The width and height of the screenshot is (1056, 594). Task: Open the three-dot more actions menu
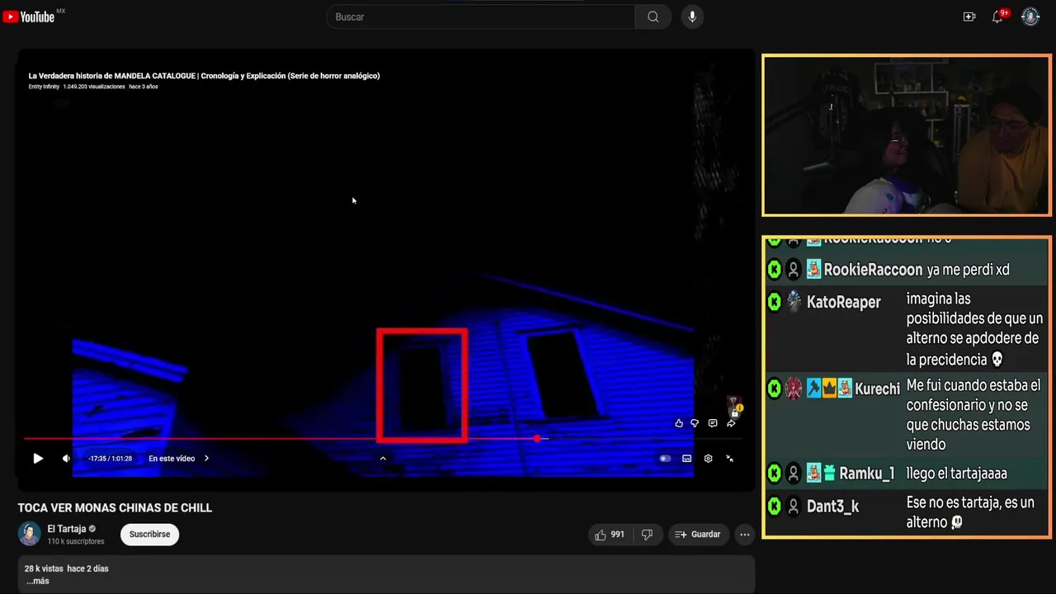tap(745, 535)
